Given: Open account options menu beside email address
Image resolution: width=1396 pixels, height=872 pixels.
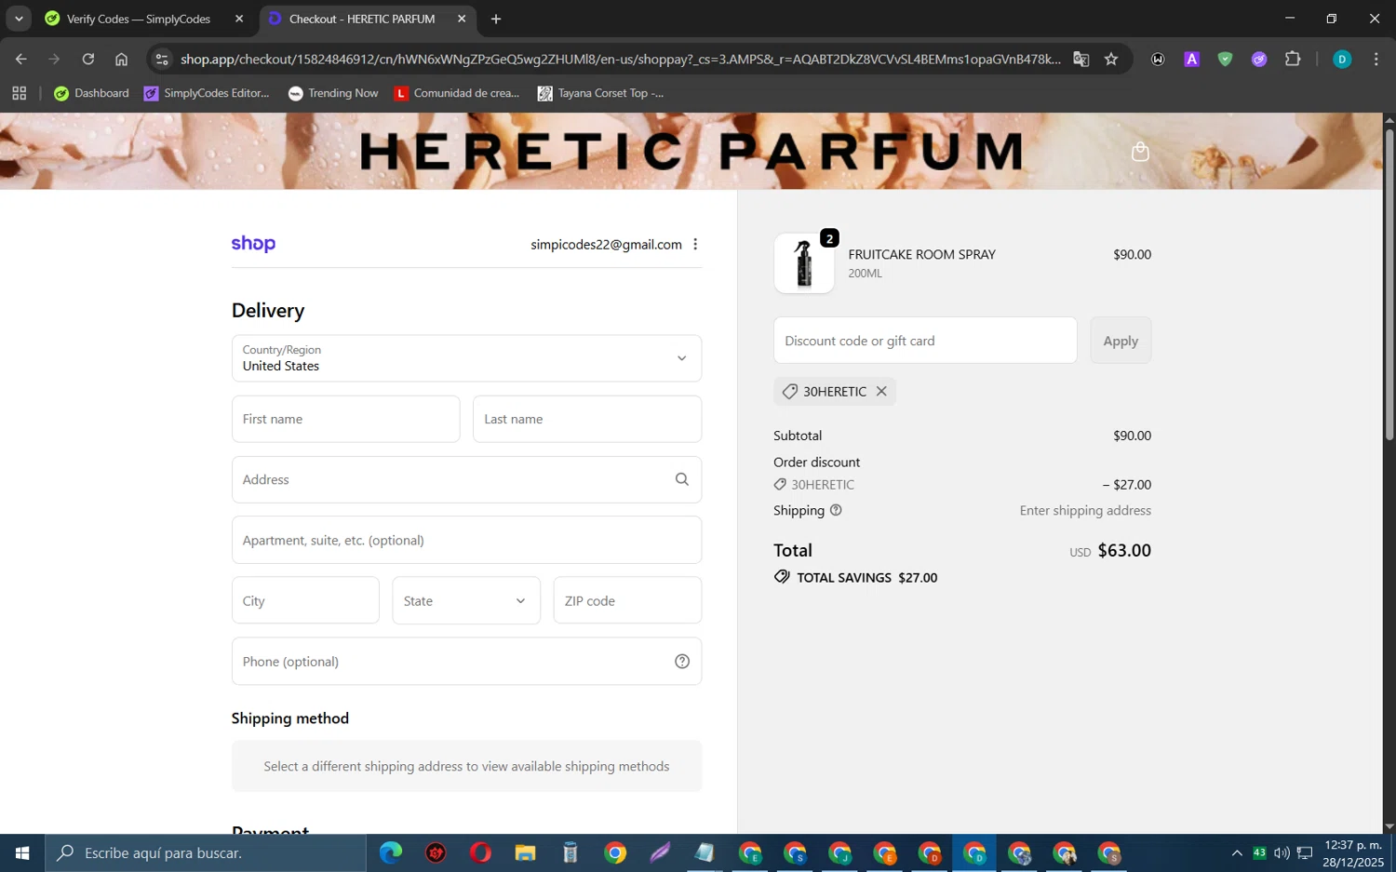Looking at the screenshot, I should pos(695,244).
